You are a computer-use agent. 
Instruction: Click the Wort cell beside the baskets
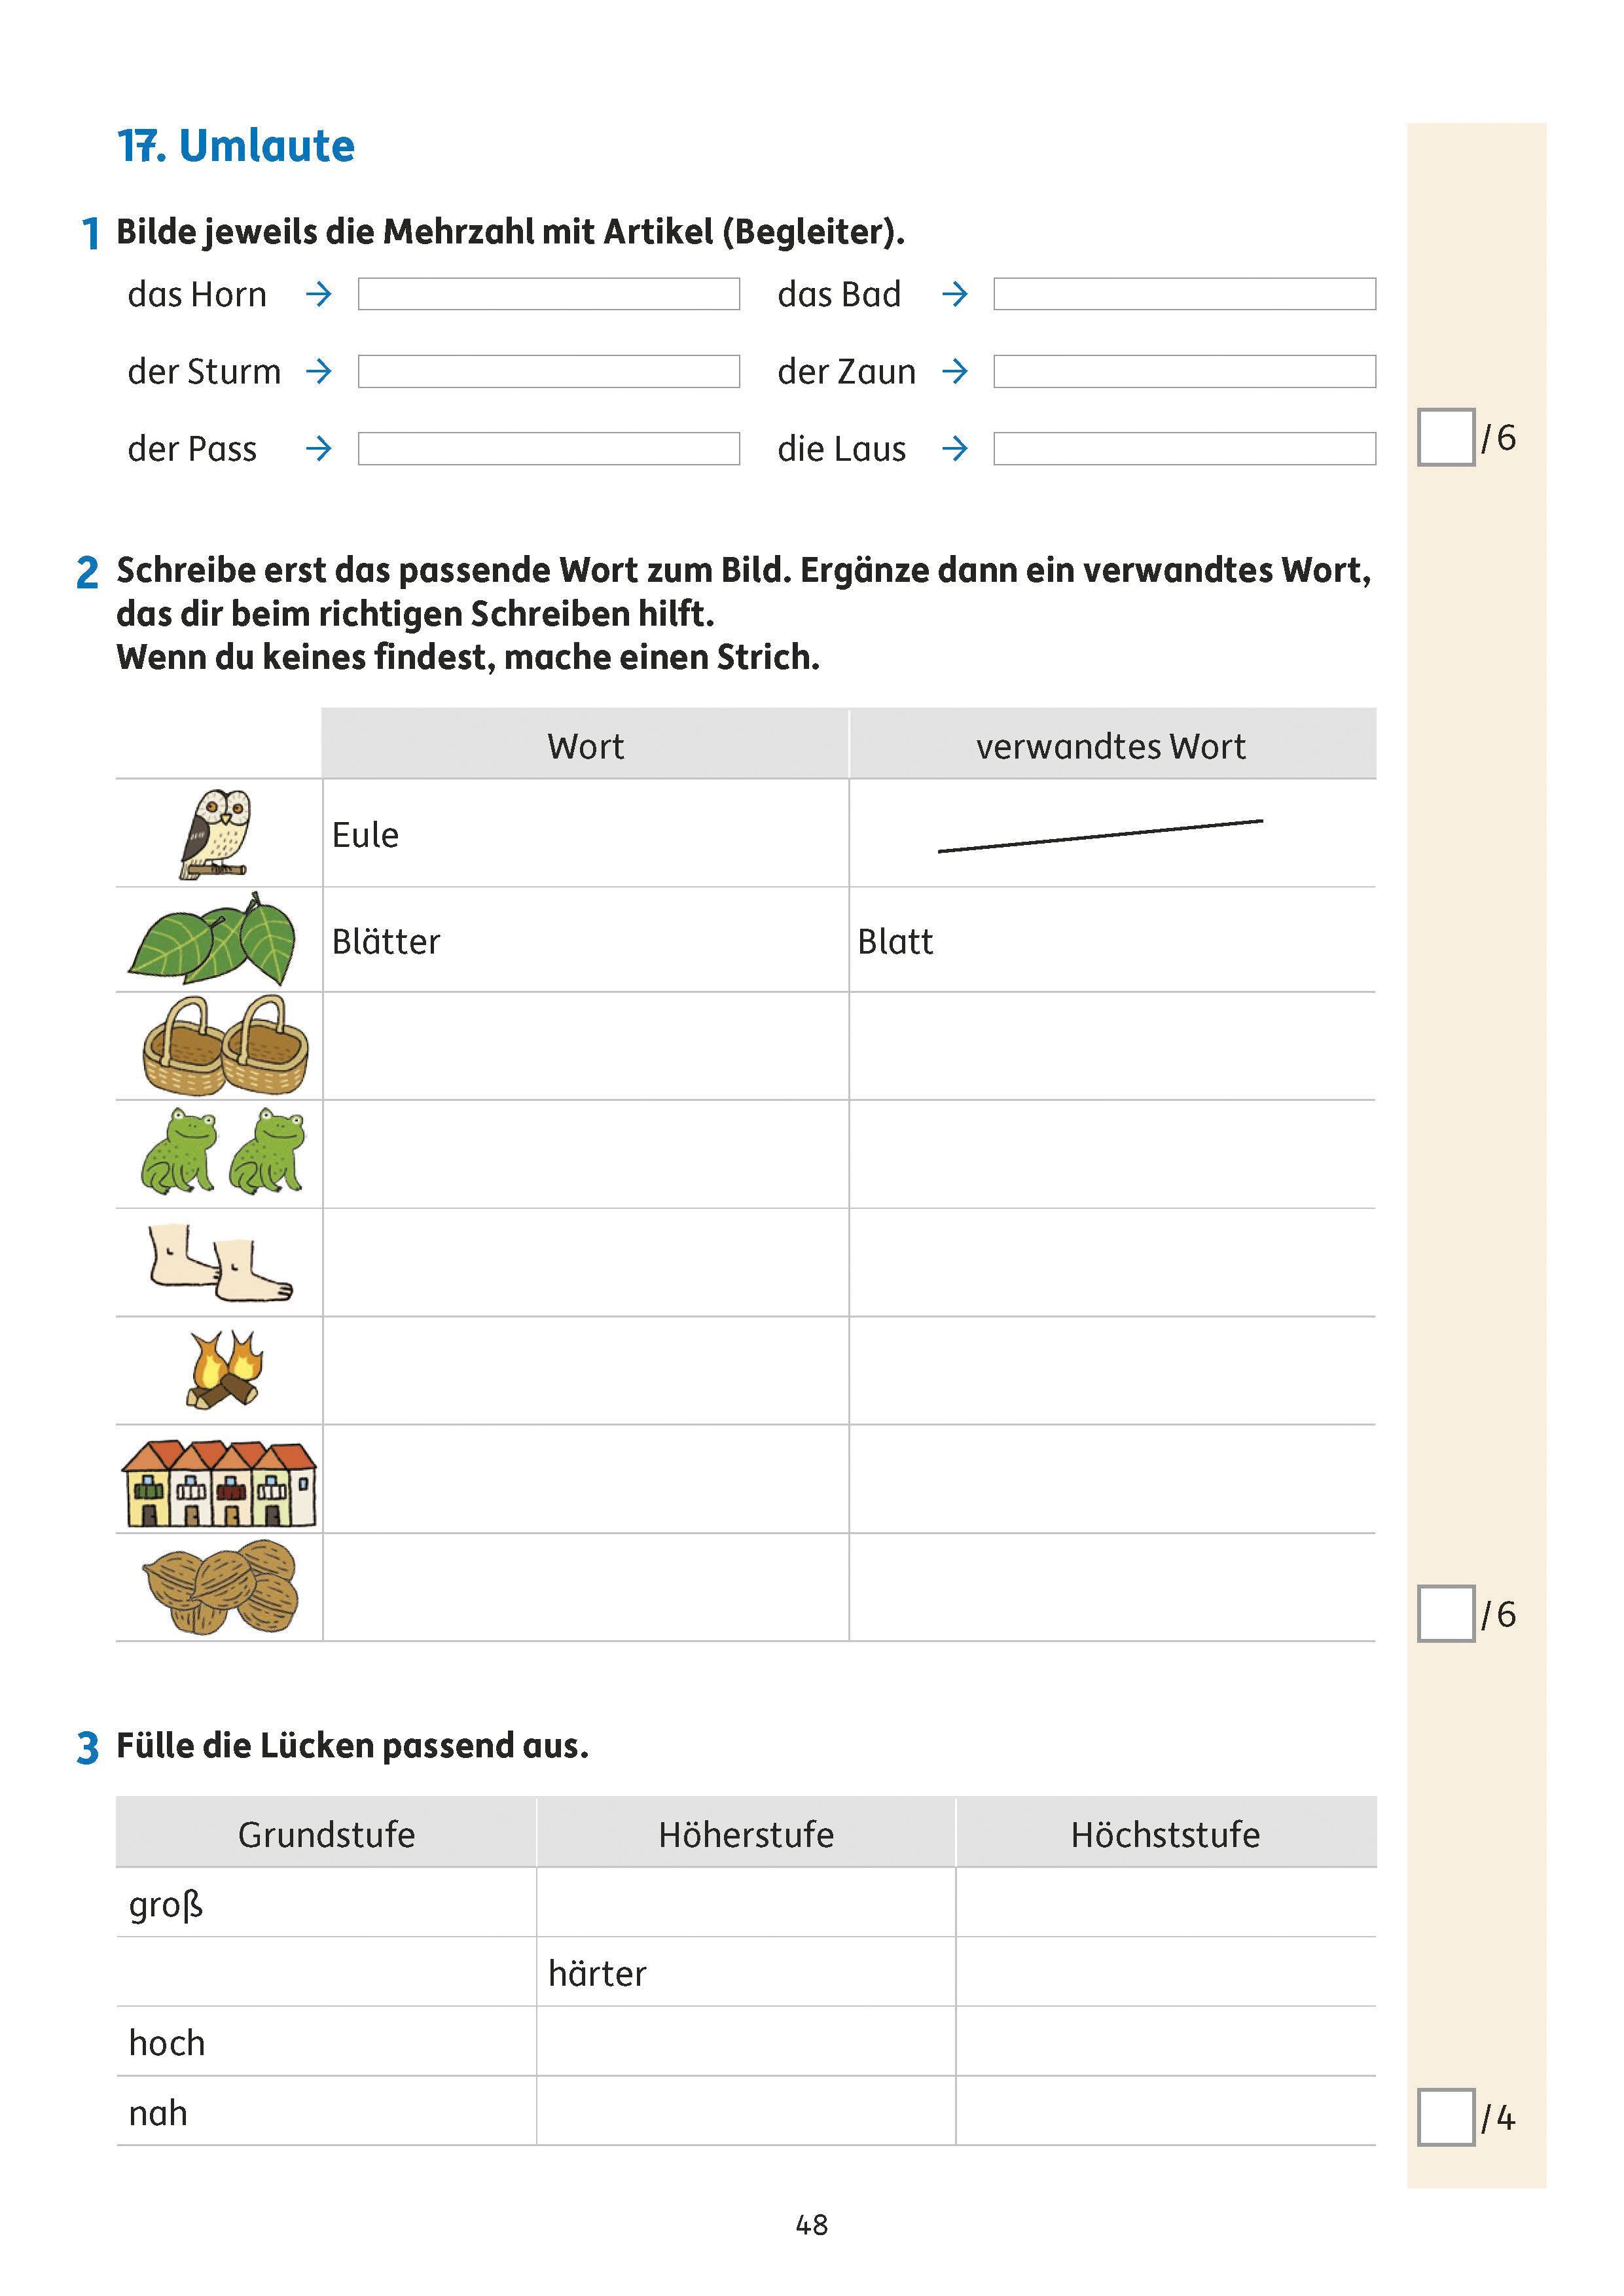[585, 1047]
